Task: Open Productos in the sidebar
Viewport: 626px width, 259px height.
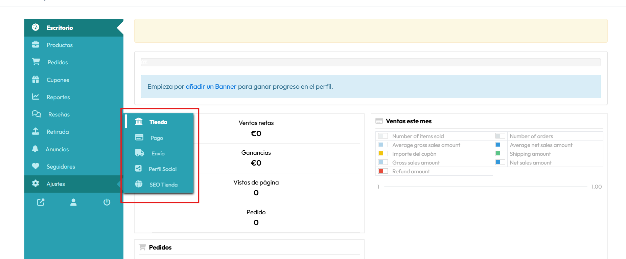Action: coord(60,45)
